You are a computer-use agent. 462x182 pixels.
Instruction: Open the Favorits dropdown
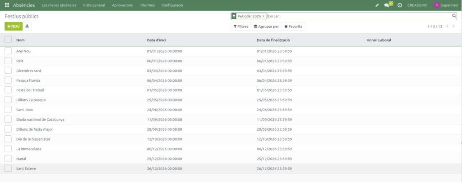coord(293,27)
